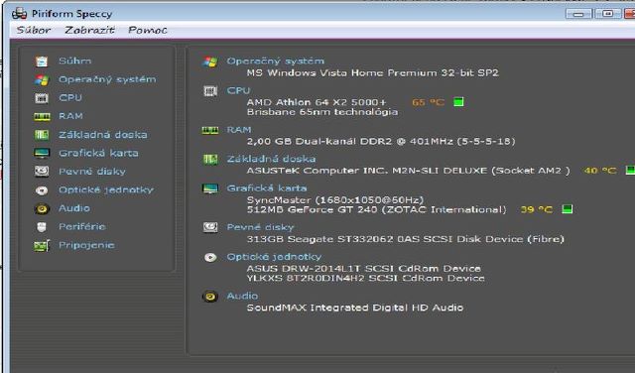The height and width of the screenshot is (373, 635).
Task: Click the Pripojenie network icon in sidebar
Action: click(x=42, y=245)
